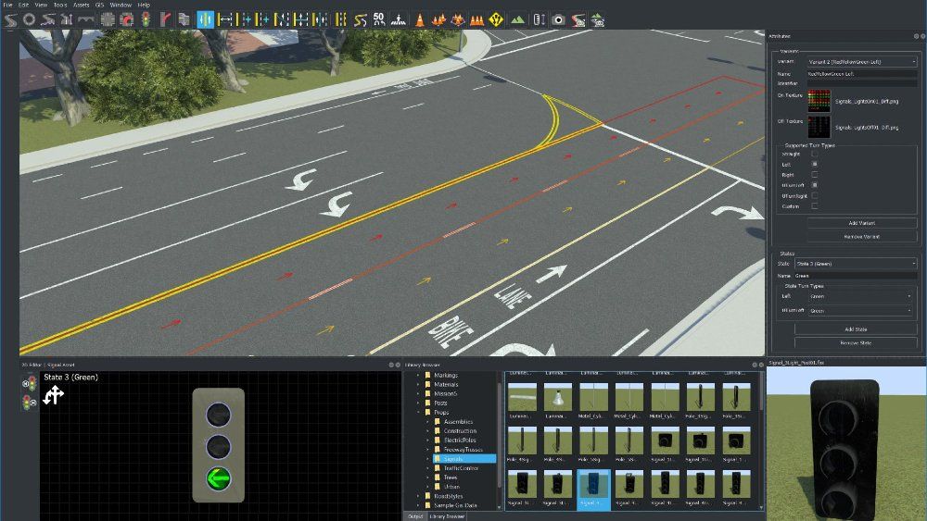Select the highlighted signal asset thumbnail
The height and width of the screenshot is (521, 927).
click(x=593, y=490)
